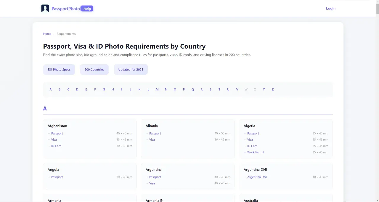Jump to letter J in alphabet index
Viewport: 379px width, 202px height.
(x=131, y=89)
